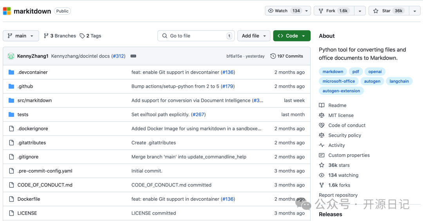The width and height of the screenshot is (423, 221).
Task: Open the Fork options dropdown arrow
Action: click(x=360, y=11)
